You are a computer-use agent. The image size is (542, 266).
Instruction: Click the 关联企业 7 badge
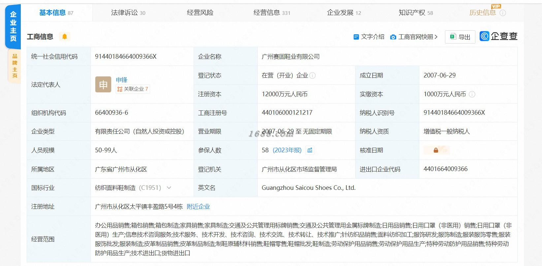coord(133,89)
